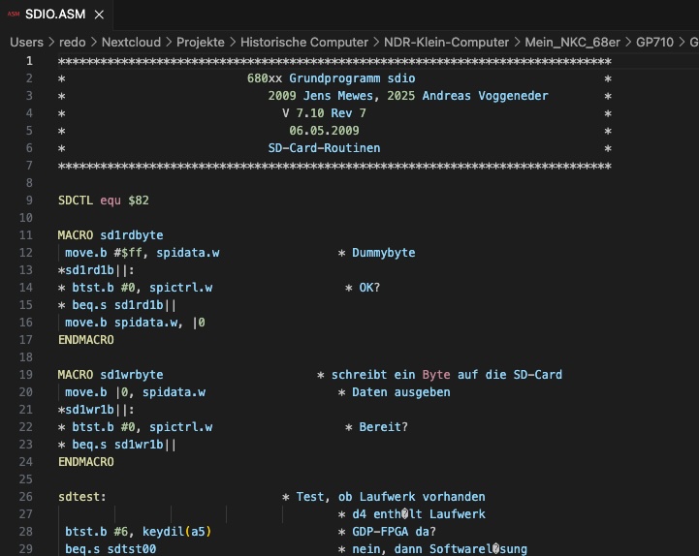Click line number 9 in the gutter
Screen dimensions: 699x556
coord(29,201)
